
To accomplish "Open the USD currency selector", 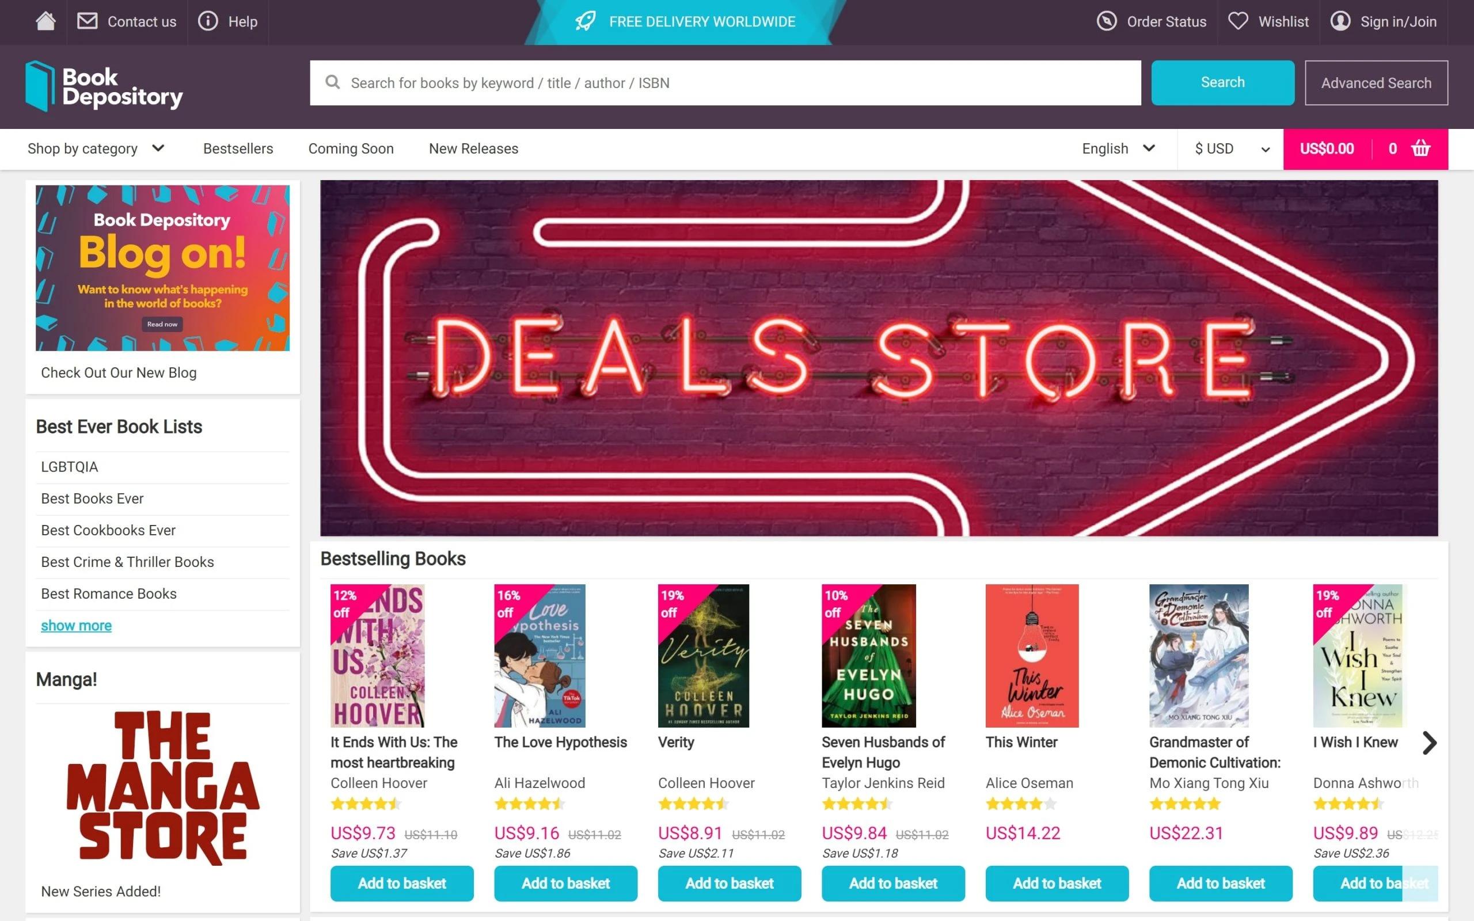I will 1231,149.
